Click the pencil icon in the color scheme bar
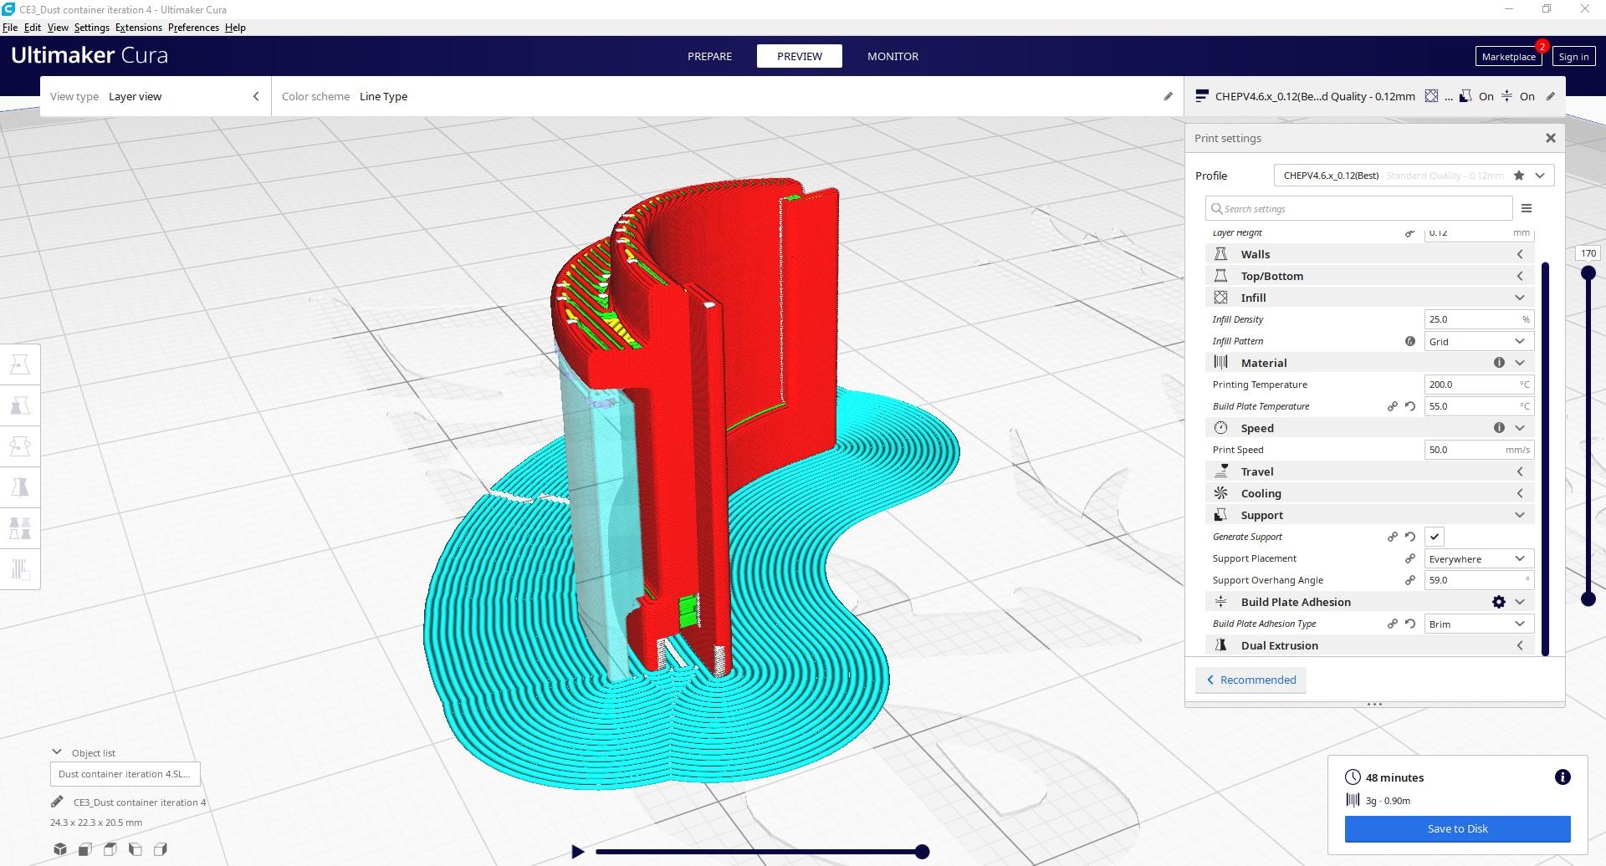Screen dimensions: 1606x866 [1169, 96]
